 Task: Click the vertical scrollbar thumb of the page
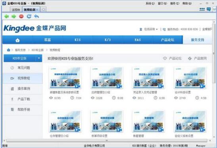coord(214,53)
